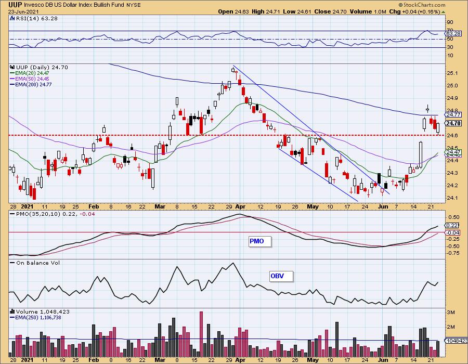Click the EMA(50) 24.45 legend text
The height and width of the screenshot is (364, 468).
[32, 79]
